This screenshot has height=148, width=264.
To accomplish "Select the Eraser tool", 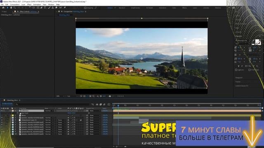I will (x=57, y=8).
